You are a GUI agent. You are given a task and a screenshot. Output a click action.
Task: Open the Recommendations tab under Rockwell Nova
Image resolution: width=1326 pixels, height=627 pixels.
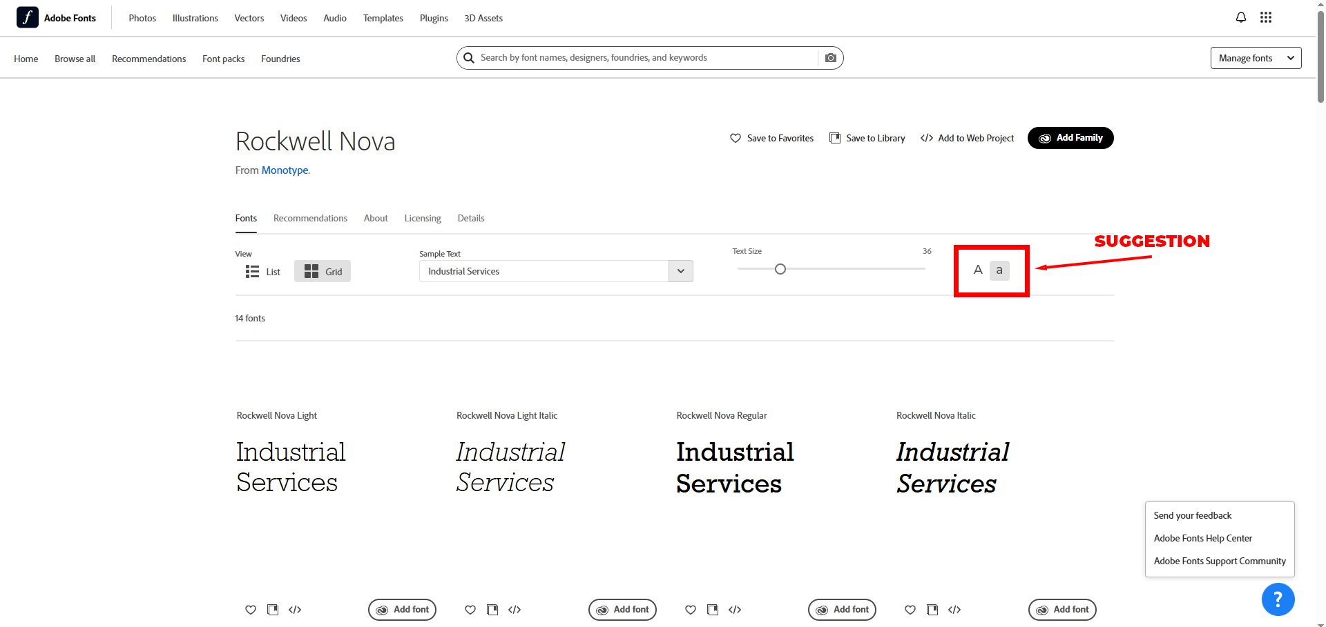point(310,218)
